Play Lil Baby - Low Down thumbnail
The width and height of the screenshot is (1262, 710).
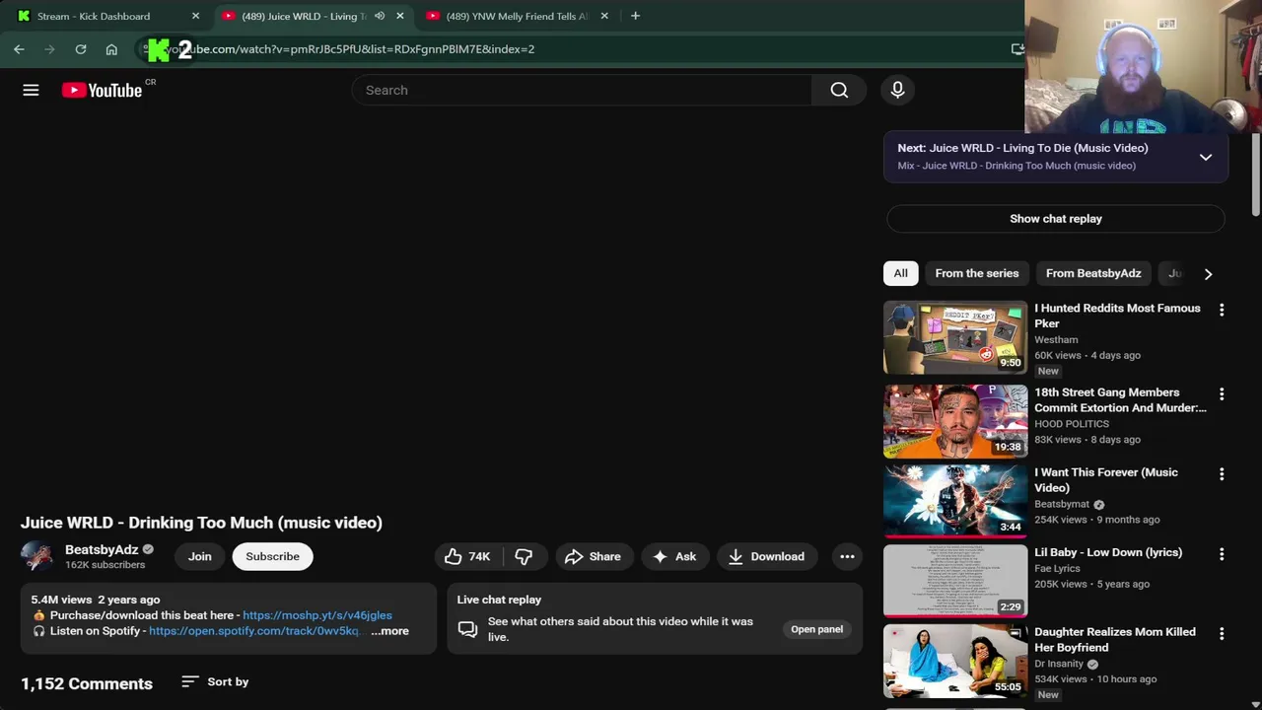click(954, 581)
